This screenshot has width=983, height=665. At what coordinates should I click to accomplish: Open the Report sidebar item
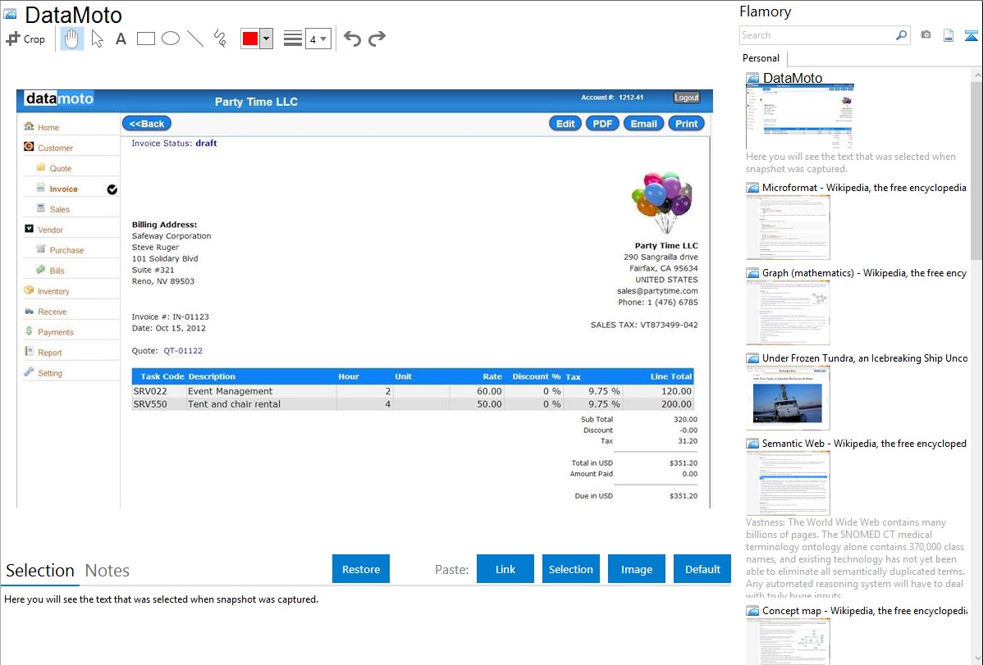[49, 353]
